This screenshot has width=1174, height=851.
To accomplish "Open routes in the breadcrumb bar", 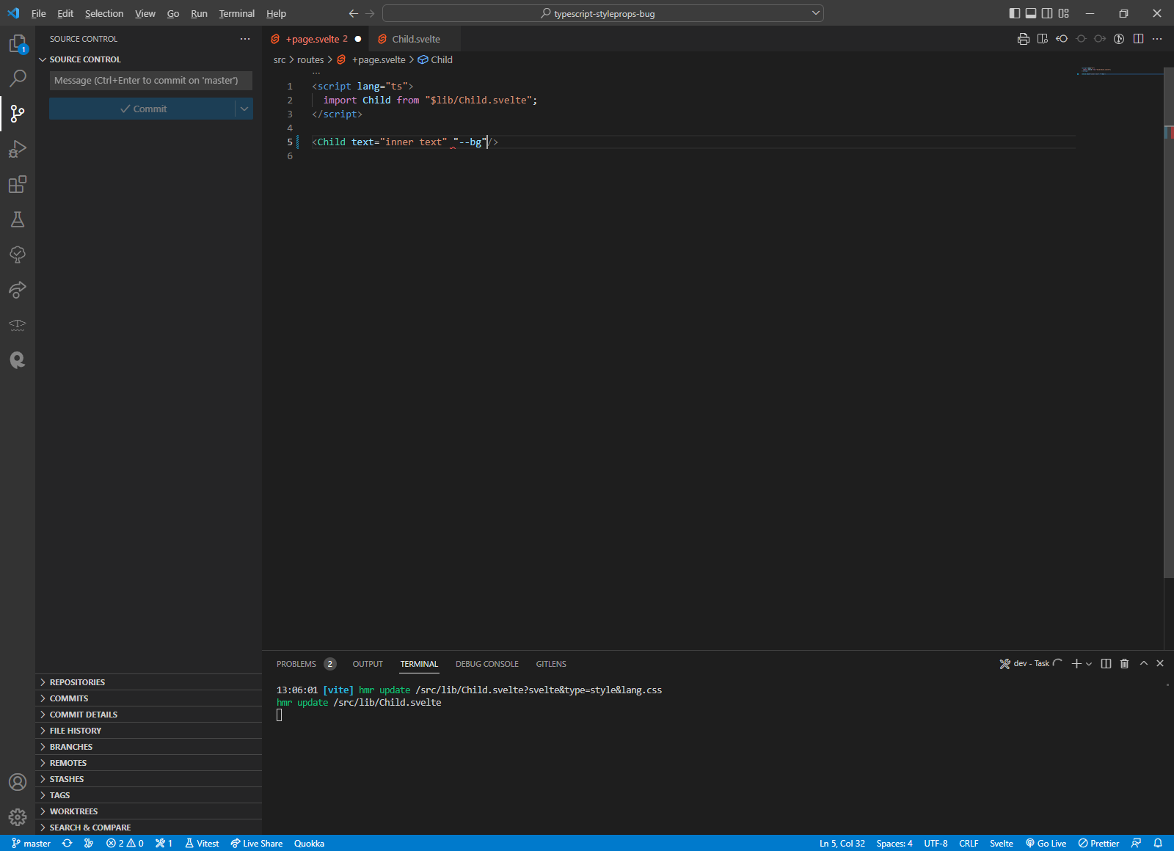I will click(310, 59).
